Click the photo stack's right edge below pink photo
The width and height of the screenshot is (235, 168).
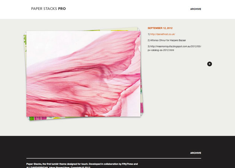142,108
